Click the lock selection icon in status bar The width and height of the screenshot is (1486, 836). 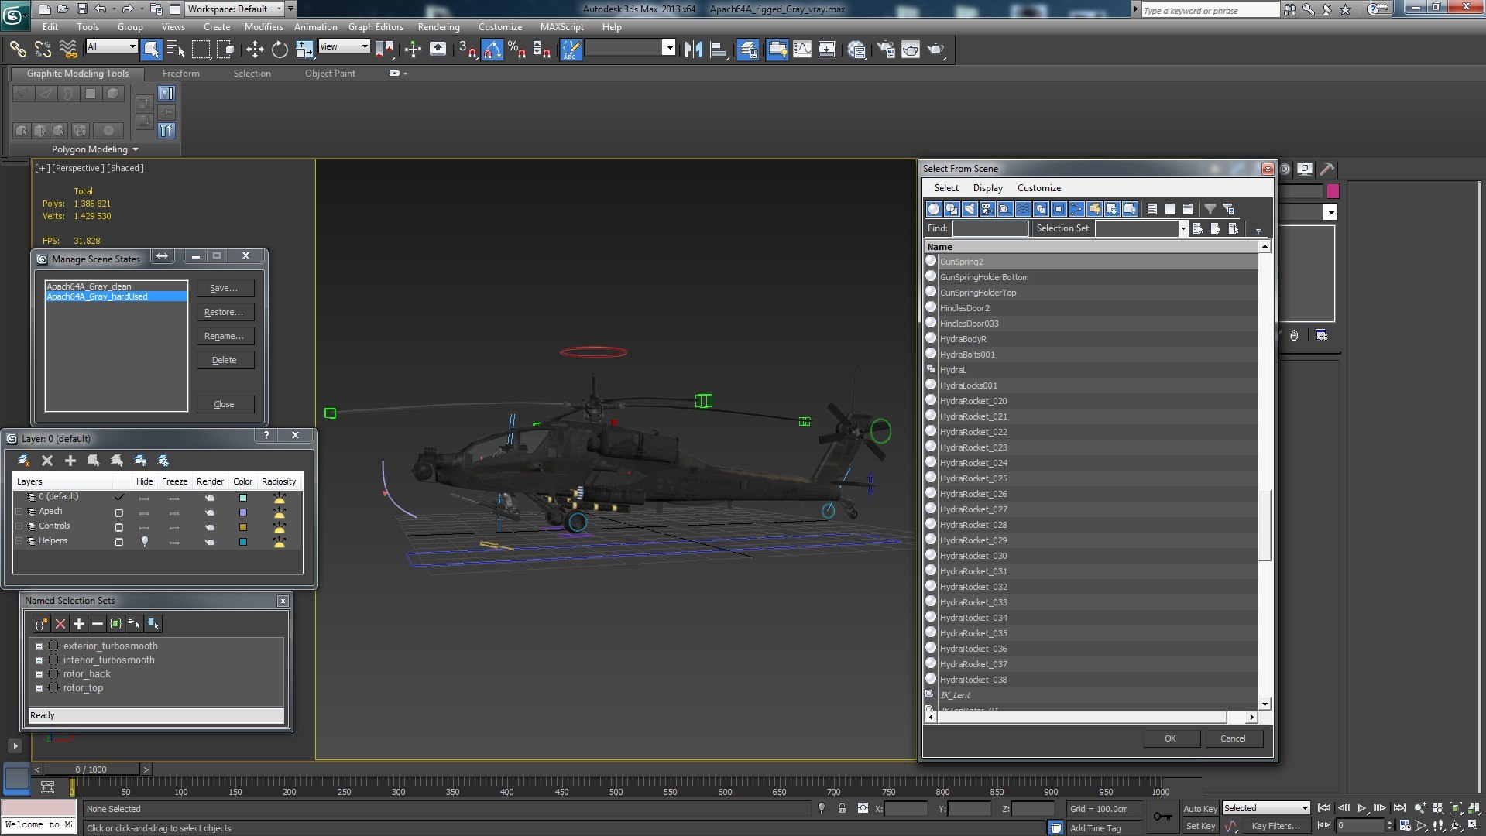click(x=842, y=808)
